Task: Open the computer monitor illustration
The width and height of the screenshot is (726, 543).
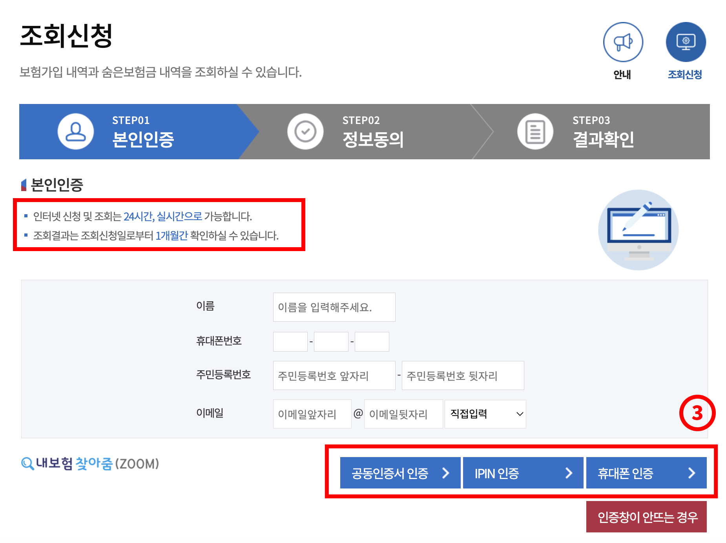Action: click(638, 230)
